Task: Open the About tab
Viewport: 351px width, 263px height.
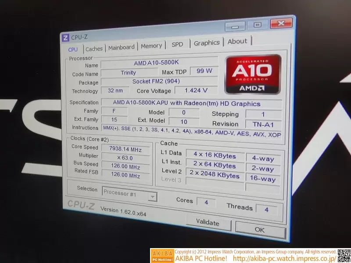Action: point(237,41)
